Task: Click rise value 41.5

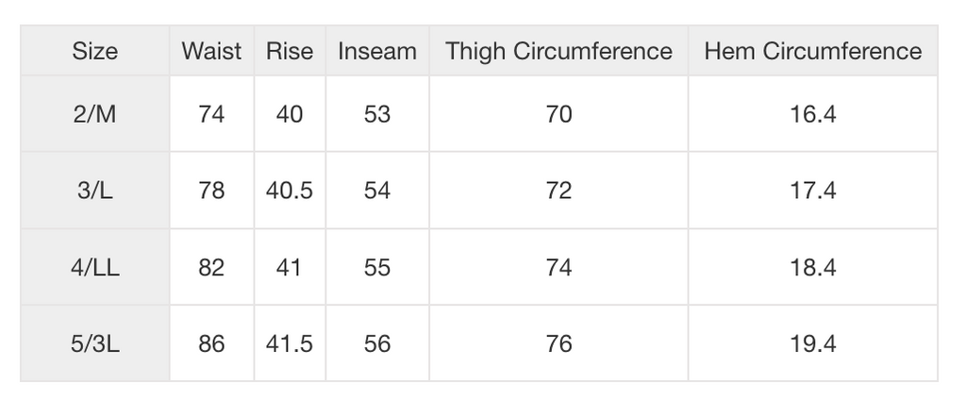Action: click(x=290, y=344)
